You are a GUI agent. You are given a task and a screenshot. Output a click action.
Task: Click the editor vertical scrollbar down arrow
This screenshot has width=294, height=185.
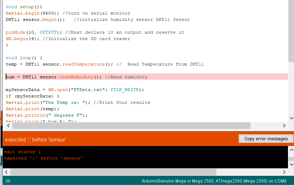(292, 118)
